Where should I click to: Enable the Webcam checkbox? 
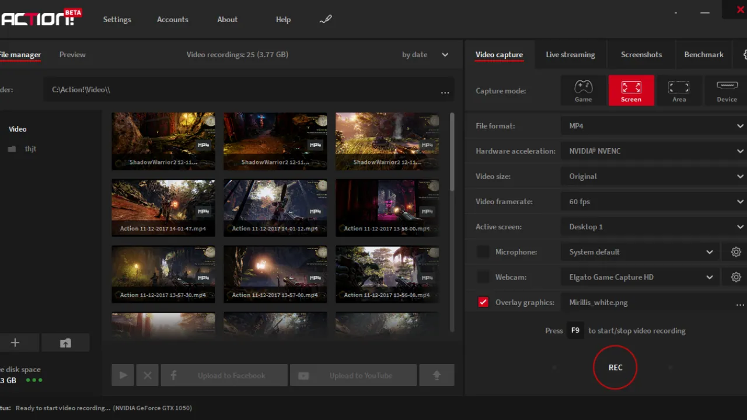(483, 277)
